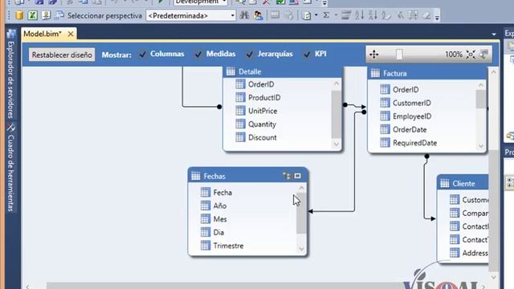
Task: Click the binoculars Find icon
Action: point(244,15)
